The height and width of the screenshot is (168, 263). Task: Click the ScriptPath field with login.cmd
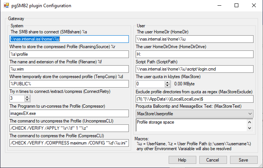[194, 69]
